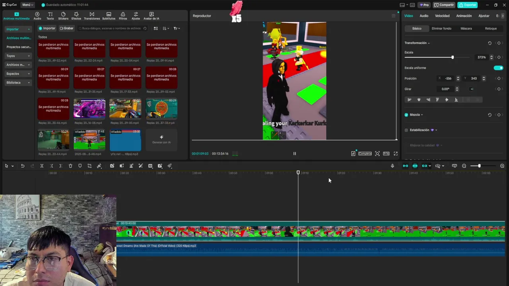Expand the Espacios sidebar section
The image size is (509, 286).
[18, 73]
